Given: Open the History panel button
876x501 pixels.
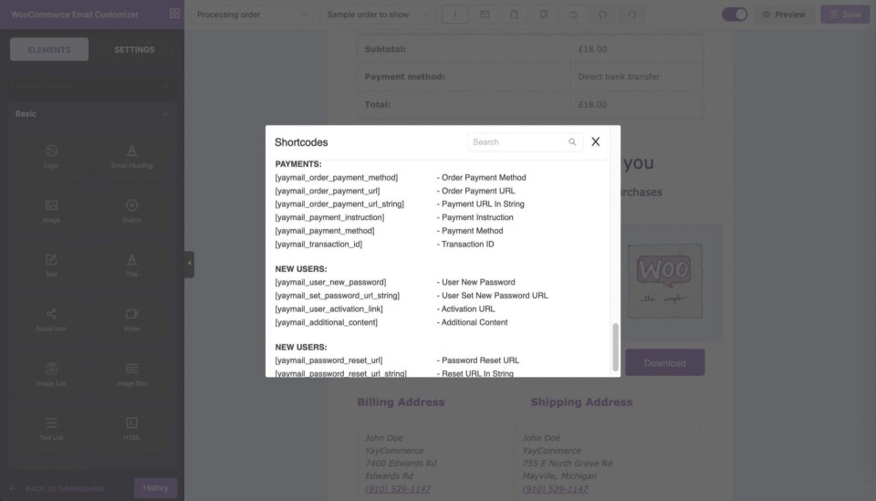Looking at the screenshot, I should pyautogui.click(x=155, y=487).
